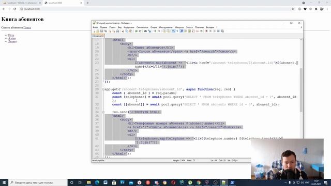
Task: Select the main.js document tab in Notepad++
Action: tap(98, 36)
